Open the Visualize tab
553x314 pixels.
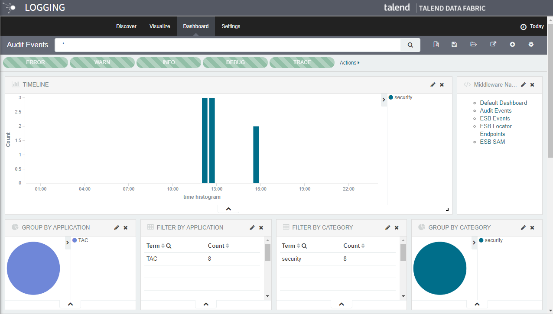pyautogui.click(x=159, y=26)
